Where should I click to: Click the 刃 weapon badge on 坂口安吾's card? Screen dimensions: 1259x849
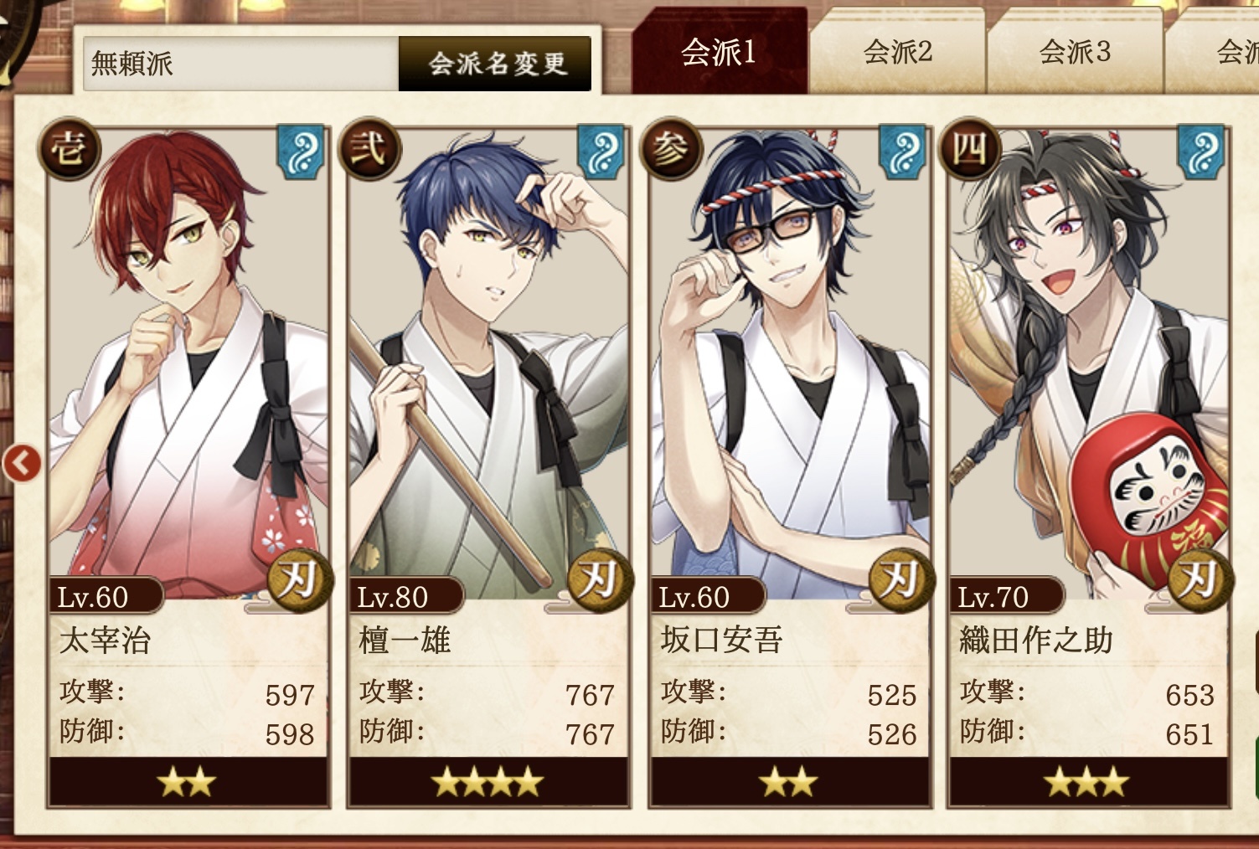900,580
